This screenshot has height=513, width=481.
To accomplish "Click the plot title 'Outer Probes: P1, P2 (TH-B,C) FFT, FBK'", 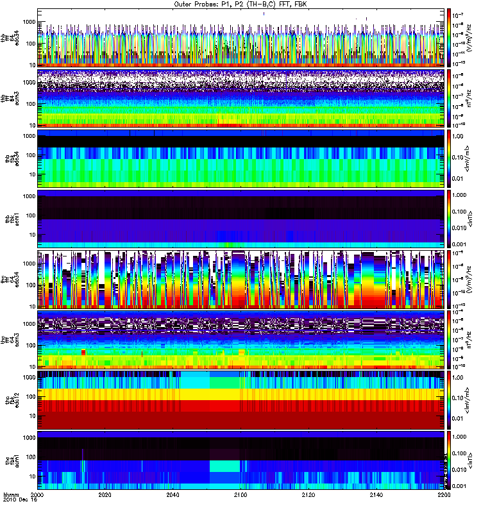I will [x=240, y=4].
